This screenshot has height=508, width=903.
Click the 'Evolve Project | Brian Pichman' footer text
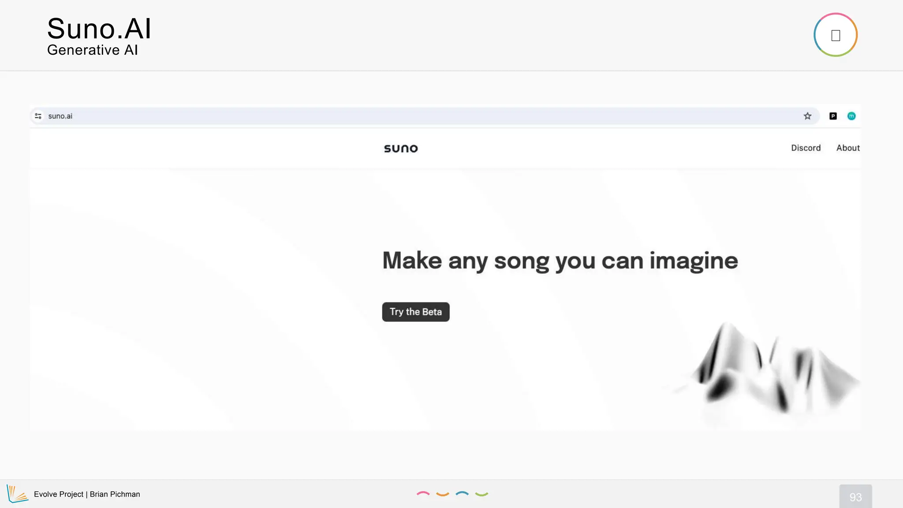(87, 494)
